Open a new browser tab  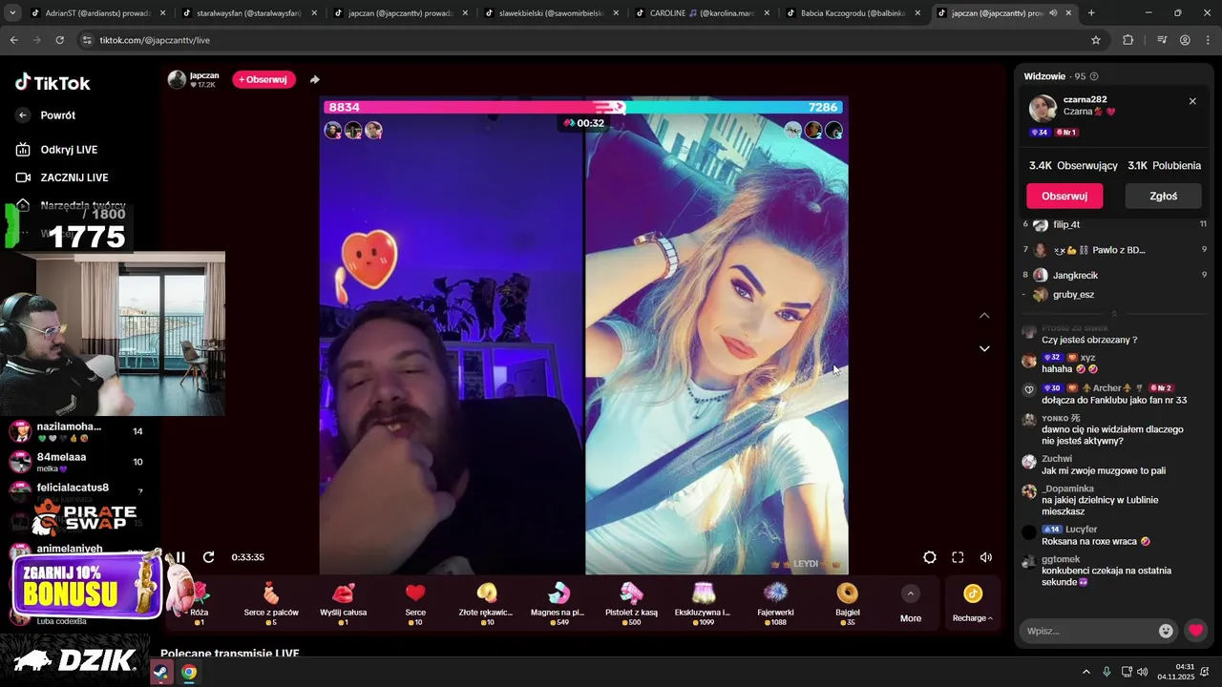1091,13
